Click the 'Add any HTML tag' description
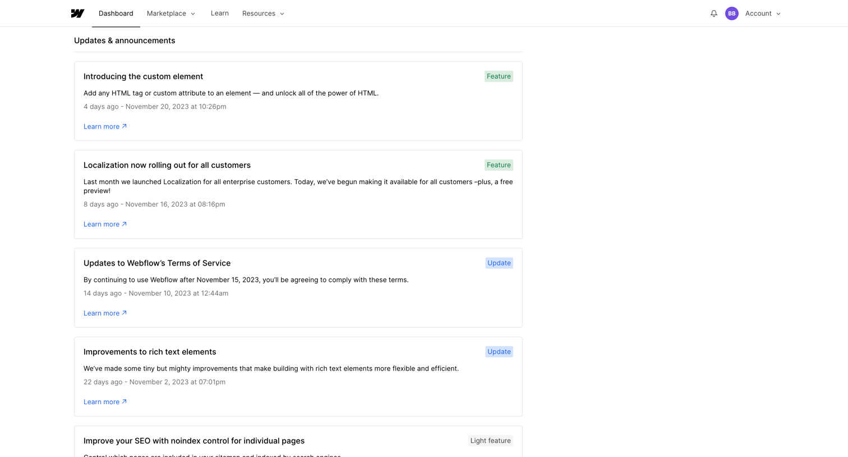Image resolution: width=848 pixels, height=457 pixels. [231, 93]
